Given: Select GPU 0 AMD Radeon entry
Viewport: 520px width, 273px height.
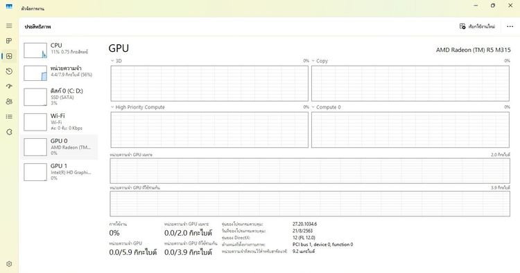Looking at the screenshot, I should pos(59,147).
